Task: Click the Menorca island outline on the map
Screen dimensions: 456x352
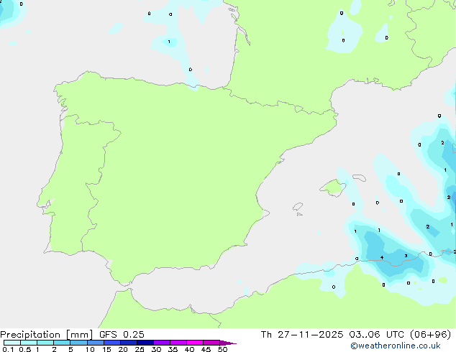Action: point(359,177)
